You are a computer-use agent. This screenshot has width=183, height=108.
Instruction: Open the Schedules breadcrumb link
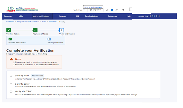pos(53,22)
